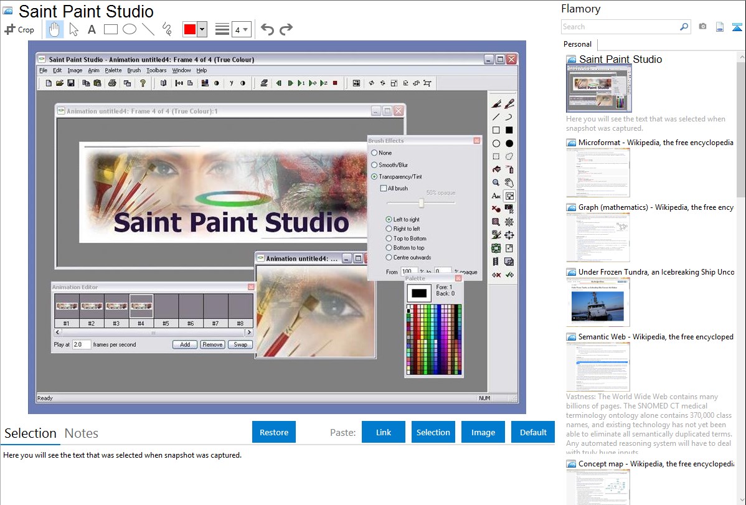
Task: Click the camera snapshot icon
Action: [x=702, y=27]
